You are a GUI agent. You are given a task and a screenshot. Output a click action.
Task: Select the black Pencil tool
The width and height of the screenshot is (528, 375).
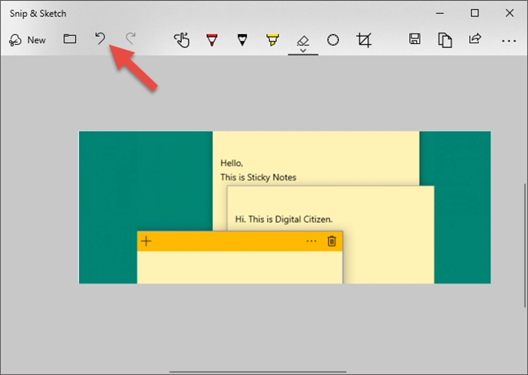(x=242, y=40)
